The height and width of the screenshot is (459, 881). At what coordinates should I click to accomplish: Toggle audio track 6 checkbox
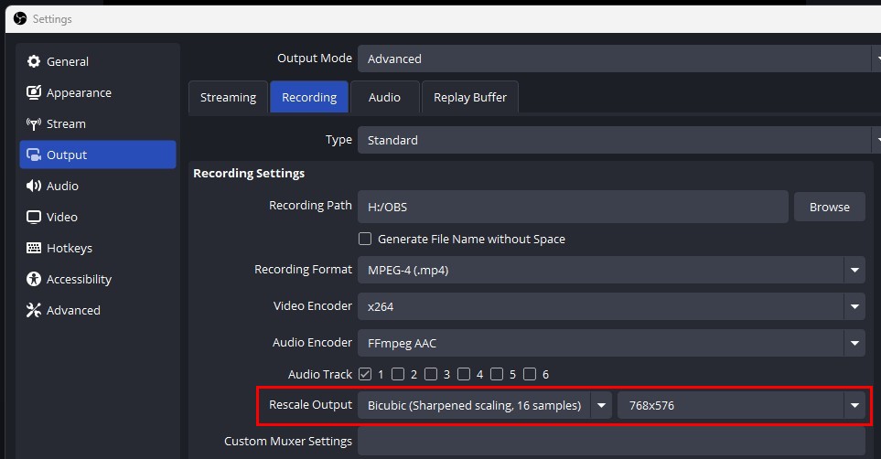[x=530, y=374]
